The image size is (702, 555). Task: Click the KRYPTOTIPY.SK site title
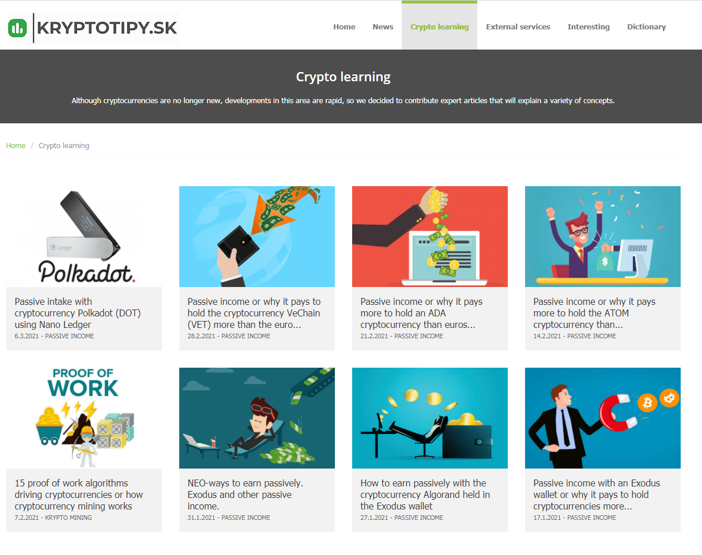[x=107, y=28]
